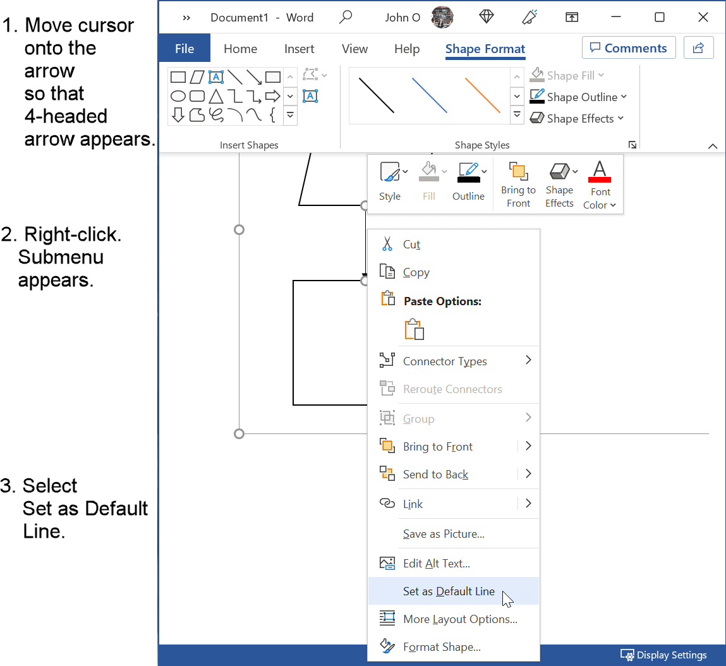Click the Paste clipboard icon under Paste Options

(x=414, y=329)
